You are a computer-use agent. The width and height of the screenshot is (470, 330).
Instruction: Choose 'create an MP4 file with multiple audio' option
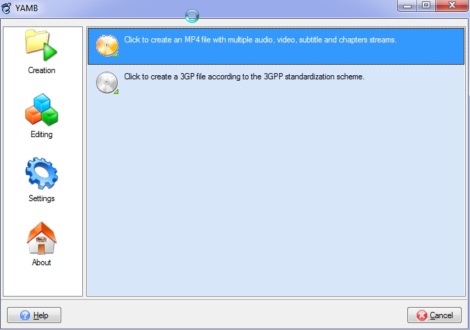276,47
